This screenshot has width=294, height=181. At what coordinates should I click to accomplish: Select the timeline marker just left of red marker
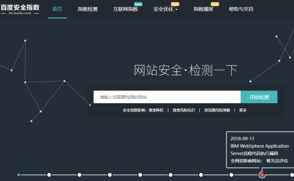[232, 175]
